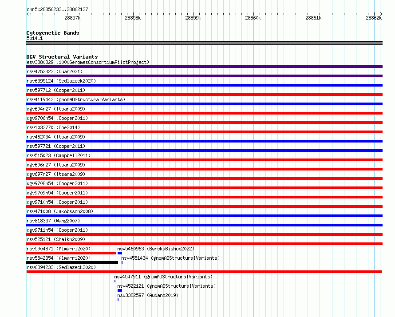Open variant nsv4752323 (Quan2021) label
This screenshot has height=317, width=395.
point(55,71)
